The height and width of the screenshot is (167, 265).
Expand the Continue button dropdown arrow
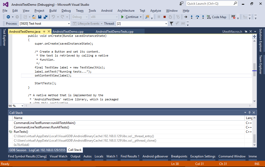point(141,17)
